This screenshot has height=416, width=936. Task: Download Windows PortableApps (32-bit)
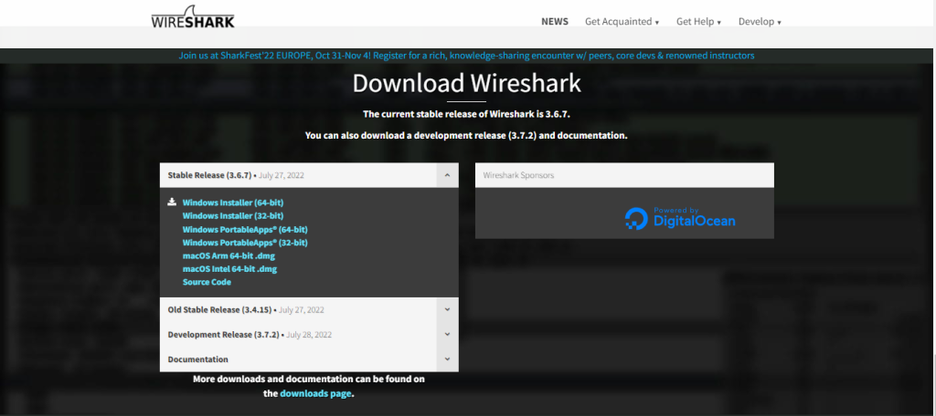click(245, 243)
